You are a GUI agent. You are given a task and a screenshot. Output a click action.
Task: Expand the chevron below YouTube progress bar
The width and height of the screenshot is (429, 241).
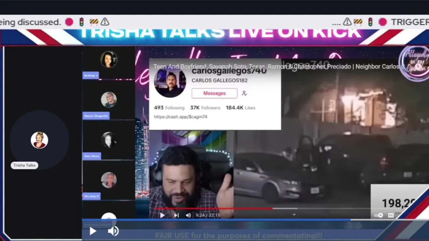coord(294,215)
